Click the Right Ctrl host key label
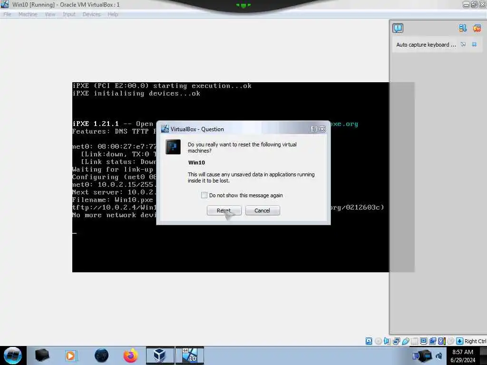This screenshot has height=365, width=487. 475,341
